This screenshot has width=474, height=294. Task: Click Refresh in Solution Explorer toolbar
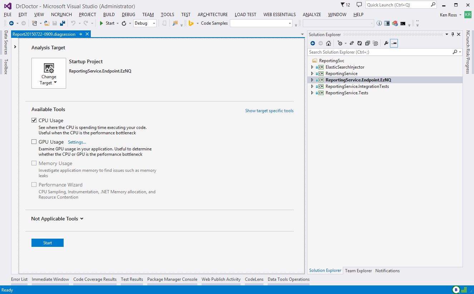[359, 43]
